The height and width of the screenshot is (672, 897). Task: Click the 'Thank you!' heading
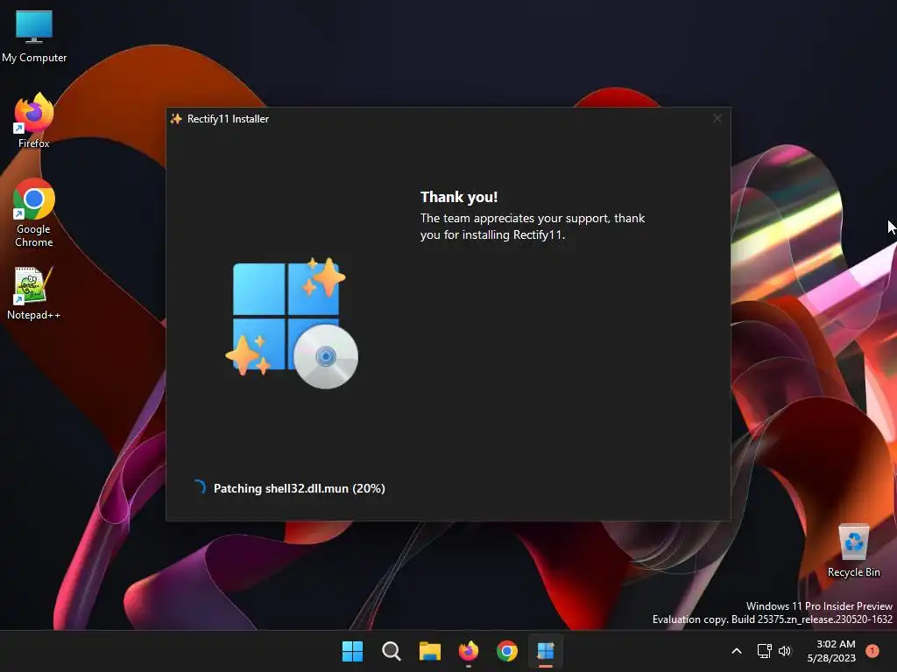pos(459,197)
